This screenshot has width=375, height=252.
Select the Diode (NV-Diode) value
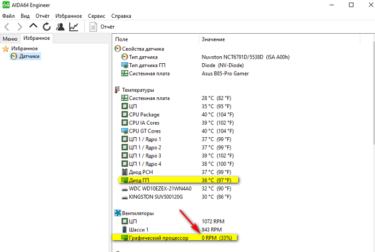tap(223, 65)
